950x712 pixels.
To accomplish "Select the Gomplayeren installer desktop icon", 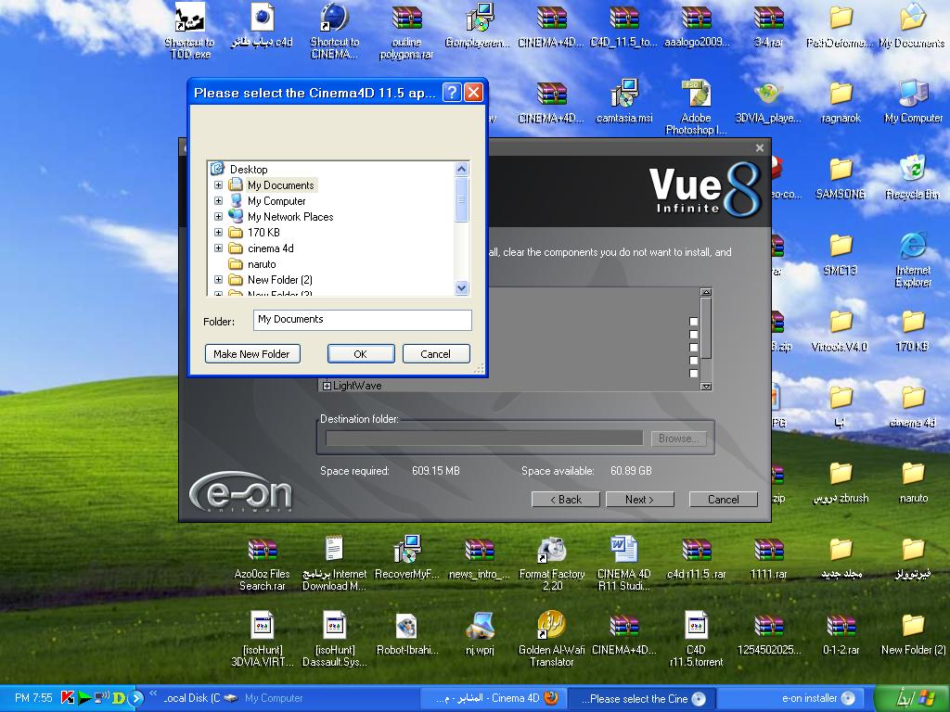I will coord(478,25).
